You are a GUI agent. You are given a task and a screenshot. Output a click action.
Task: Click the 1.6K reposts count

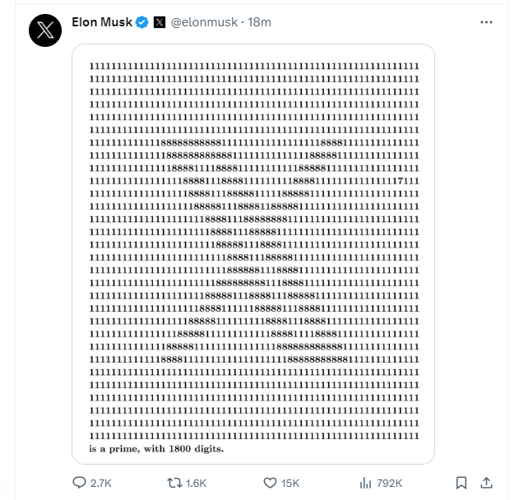197,484
